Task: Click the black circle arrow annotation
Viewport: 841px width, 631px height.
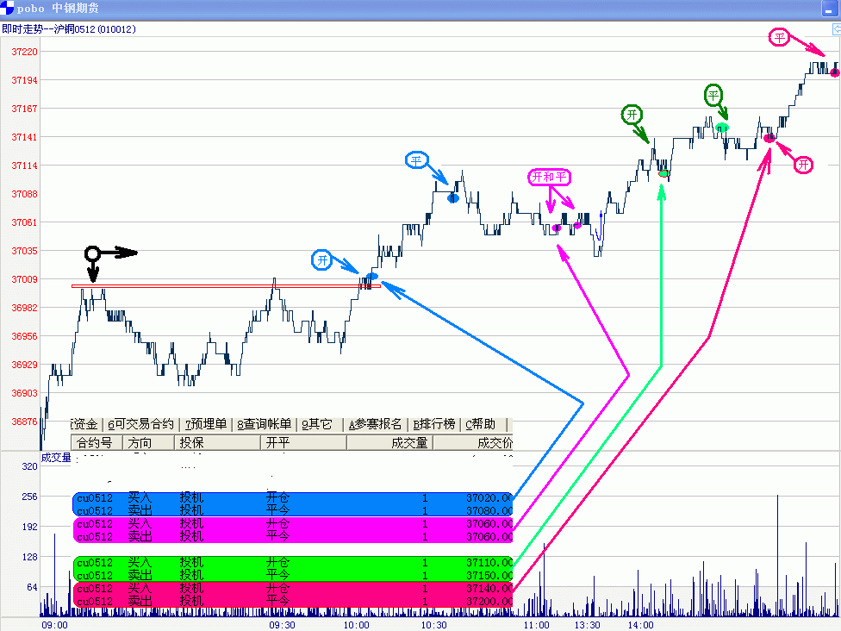Action: point(93,253)
